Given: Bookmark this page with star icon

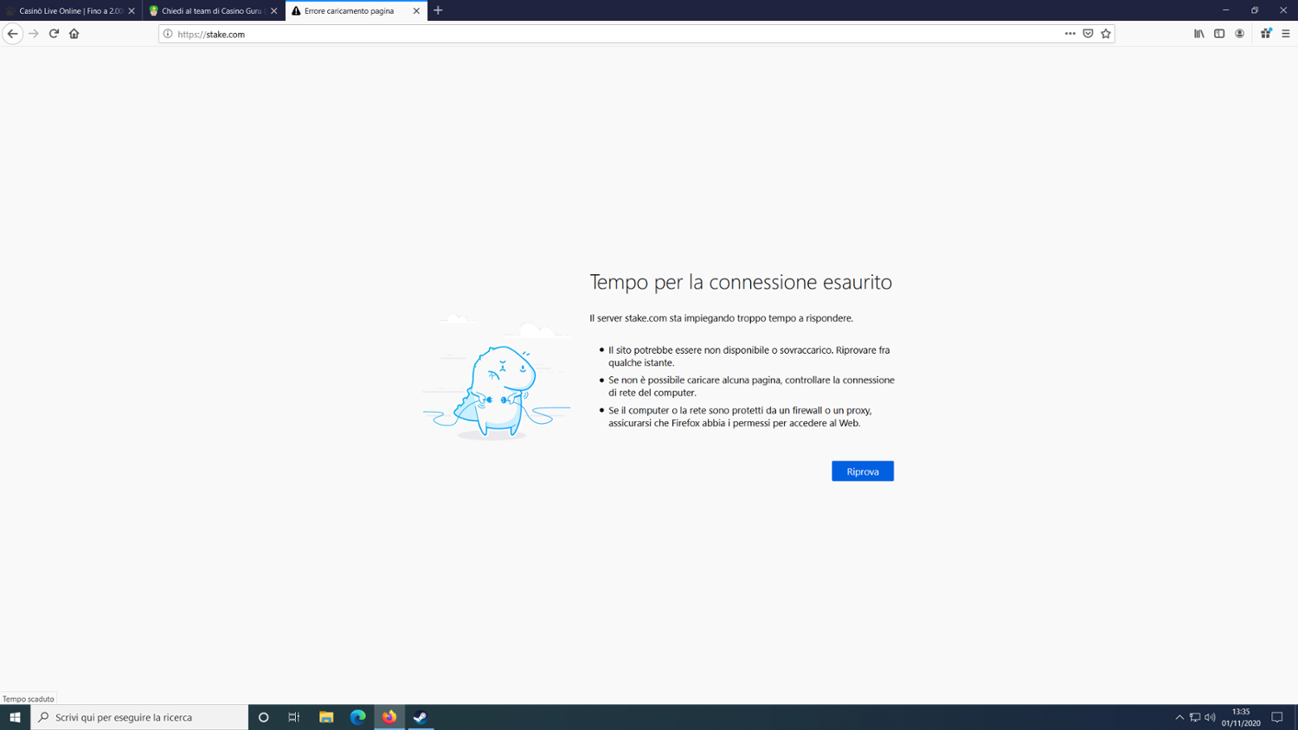Looking at the screenshot, I should coord(1106,34).
